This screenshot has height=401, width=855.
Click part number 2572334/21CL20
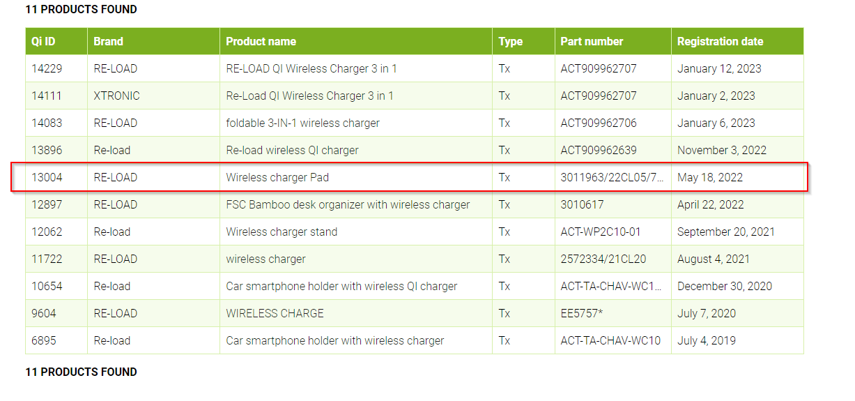tap(603, 259)
